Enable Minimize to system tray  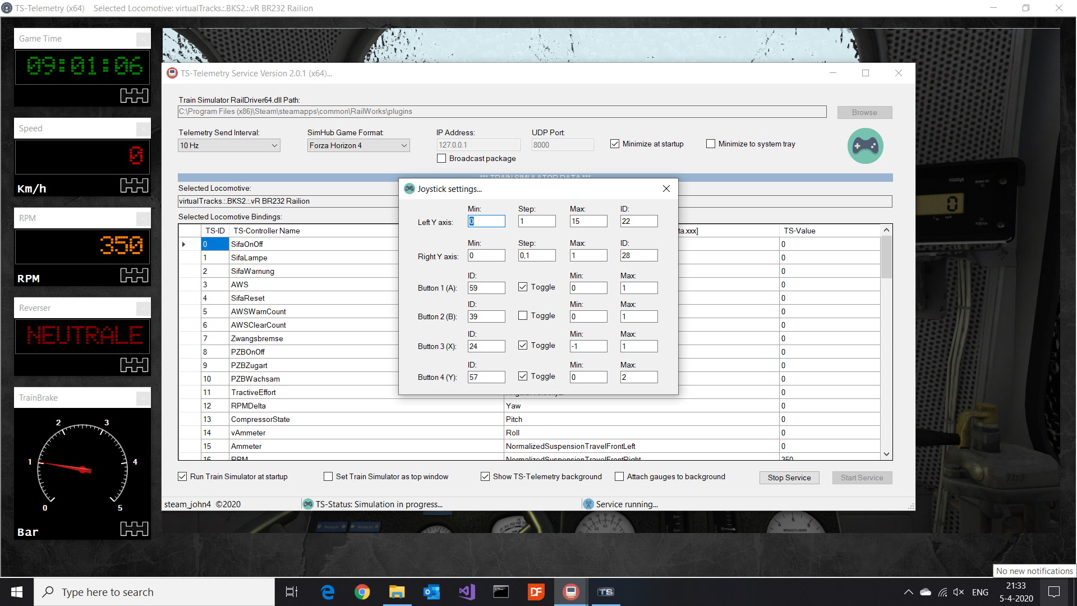pyautogui.click(x=711, y=144)
